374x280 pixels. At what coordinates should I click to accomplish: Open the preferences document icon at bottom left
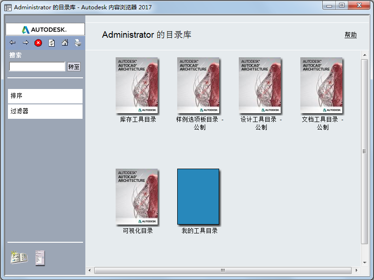click(x=40, y=258)
